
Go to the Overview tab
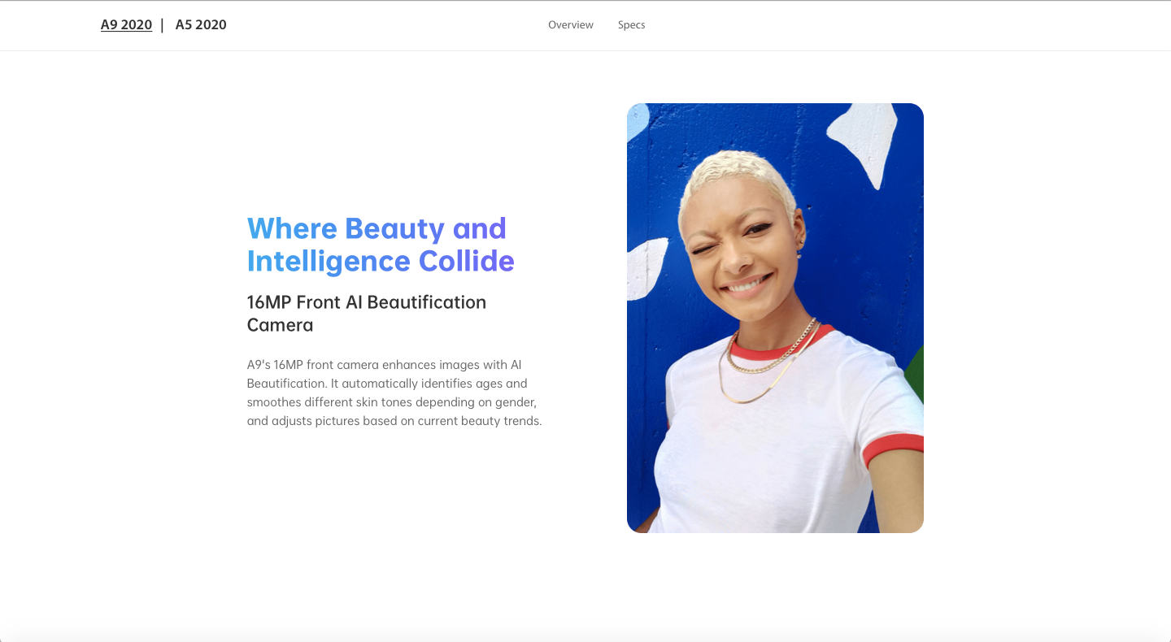click(x=571, y=25)
